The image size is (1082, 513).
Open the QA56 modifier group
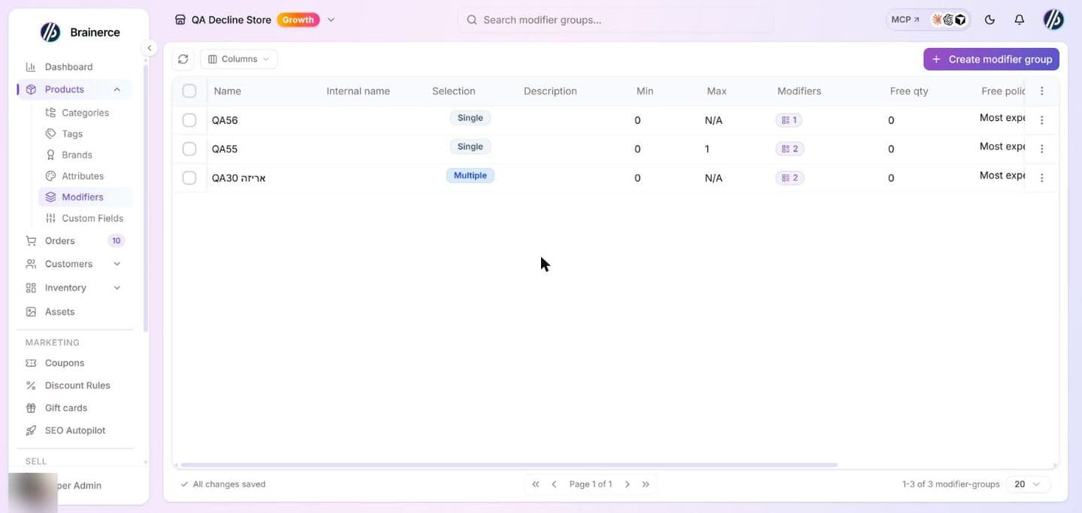225,120
